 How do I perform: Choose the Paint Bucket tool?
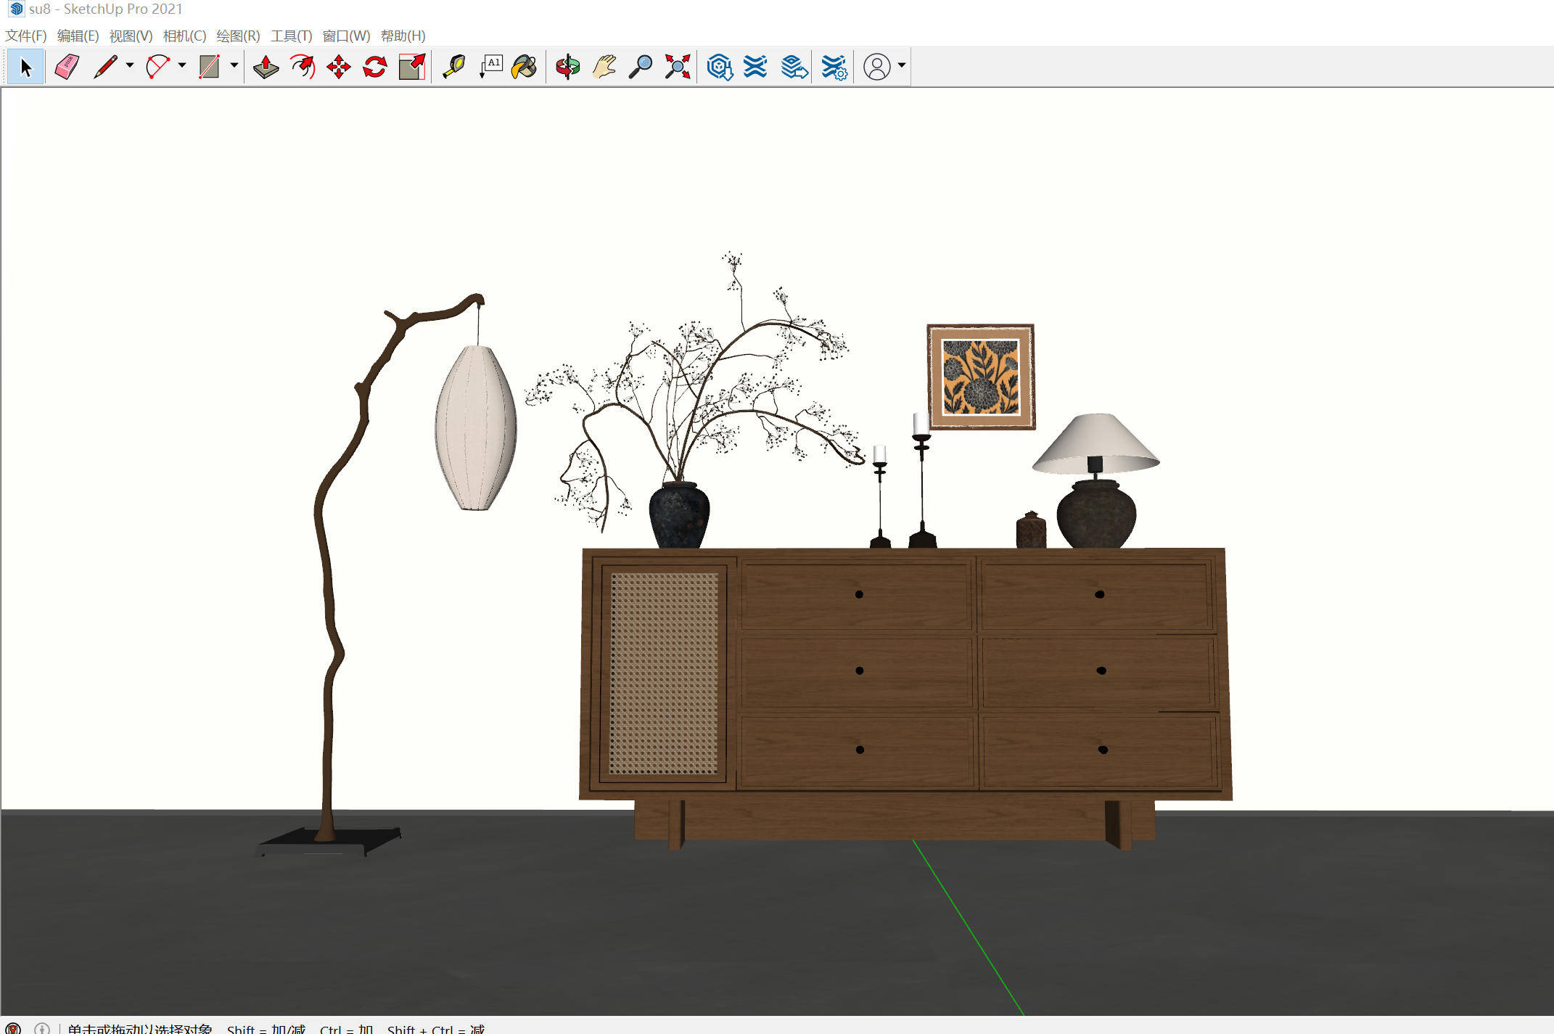(525, 67)
